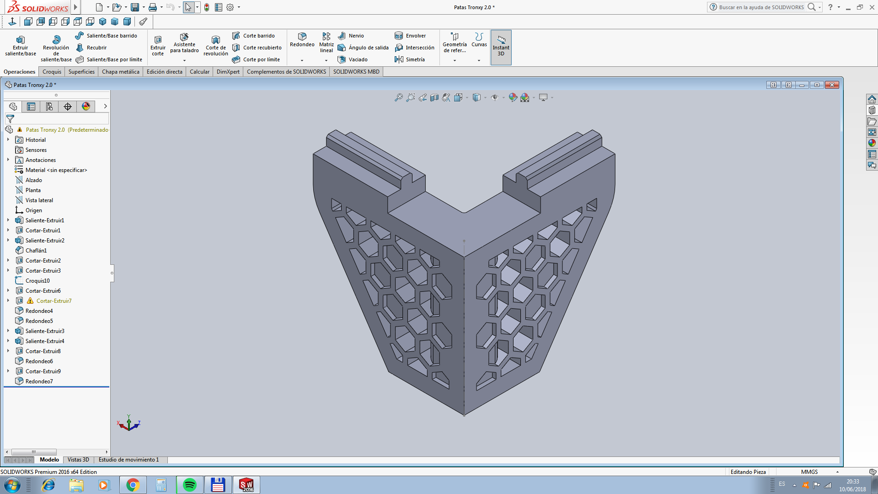Image resolution: width=878 pixels, height=494 pixels.
Task: Open Spotify from the taskbar
Action: (x=189, y=485)
